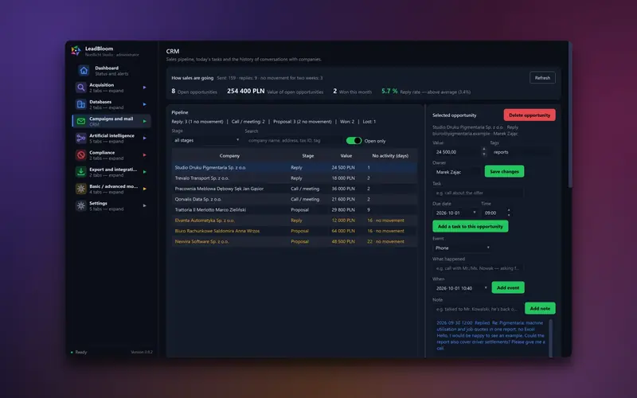This screenshot has height=398, width=637.
Task: Click the main window vertical scrollbar
Action: (x=570, y=115)
